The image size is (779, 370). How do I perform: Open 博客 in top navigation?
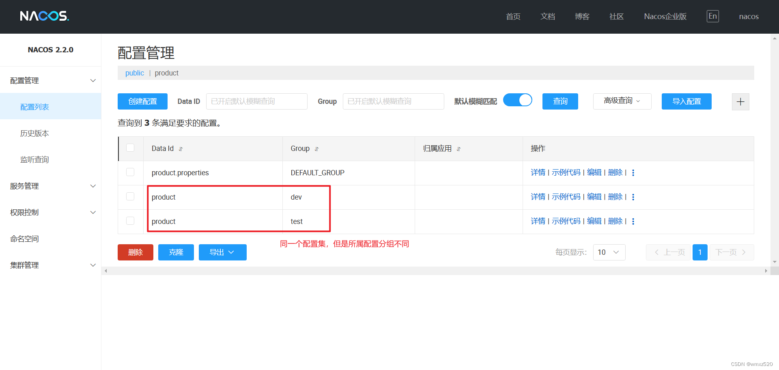582,17
